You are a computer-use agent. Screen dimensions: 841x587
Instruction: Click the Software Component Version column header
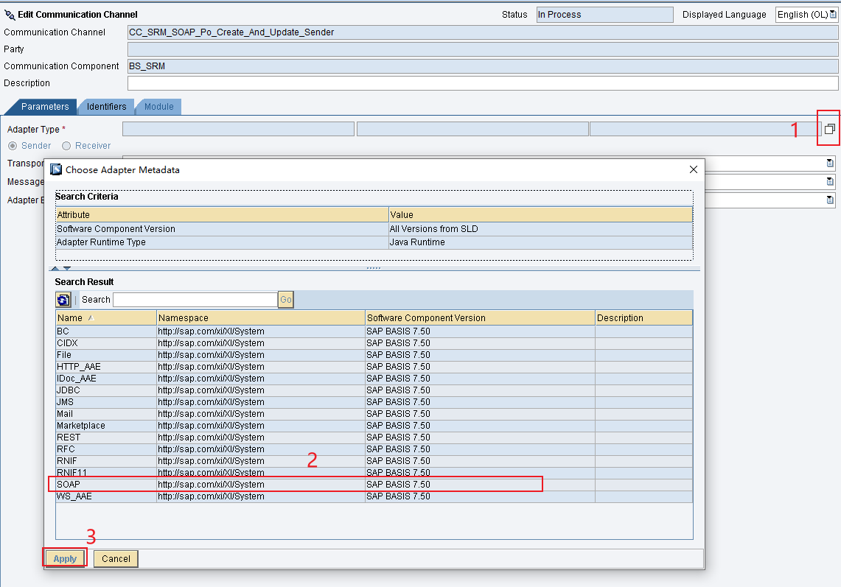480,318
